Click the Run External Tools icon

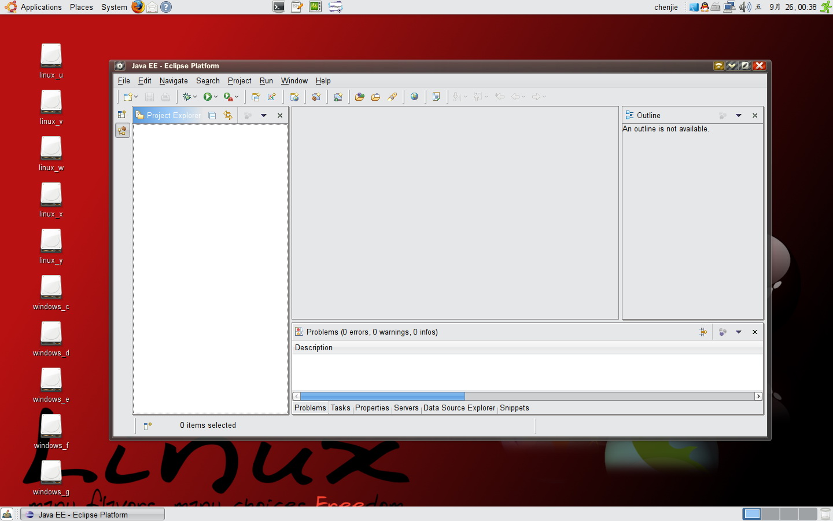pos(228,97)
